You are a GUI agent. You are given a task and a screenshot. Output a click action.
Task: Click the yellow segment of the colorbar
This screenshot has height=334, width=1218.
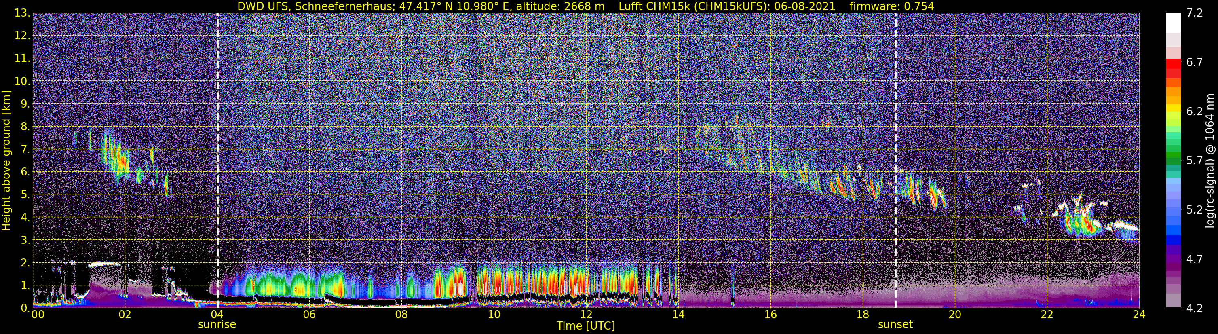pyautogui.click(x=1173, y=108)
